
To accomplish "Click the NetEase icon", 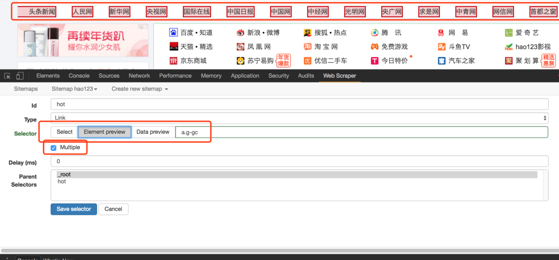I will pos(441,32).
